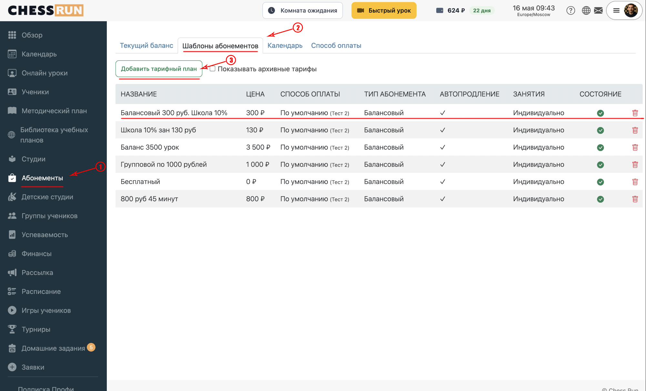Click wallet balance 624 ₽ icon
Image resolution: width=646 pixels, height=391 pixels.
tap(439, 11)
